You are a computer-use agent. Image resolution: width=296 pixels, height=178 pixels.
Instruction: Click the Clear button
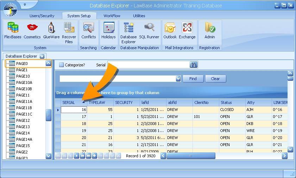tap(215, 79)
